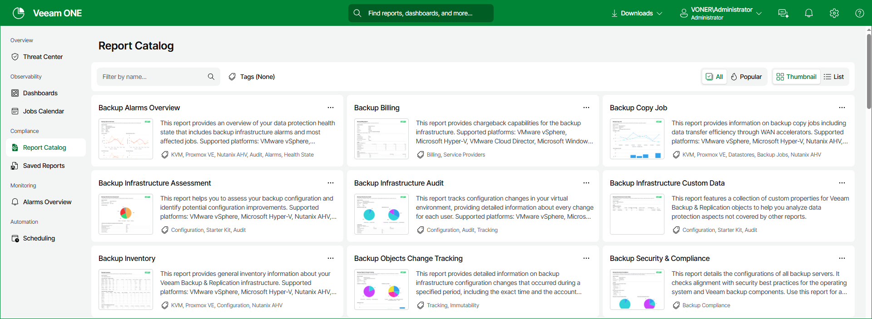
Task: Click the Find reports, dashboards search field
Action: pos(421,13)
